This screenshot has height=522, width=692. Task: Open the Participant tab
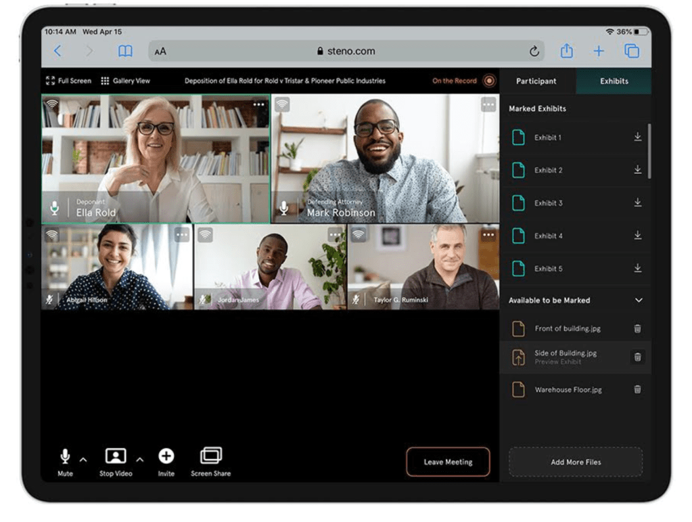536,81
